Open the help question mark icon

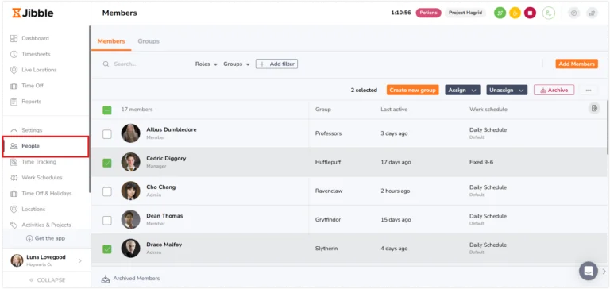(x=573, y=13)
